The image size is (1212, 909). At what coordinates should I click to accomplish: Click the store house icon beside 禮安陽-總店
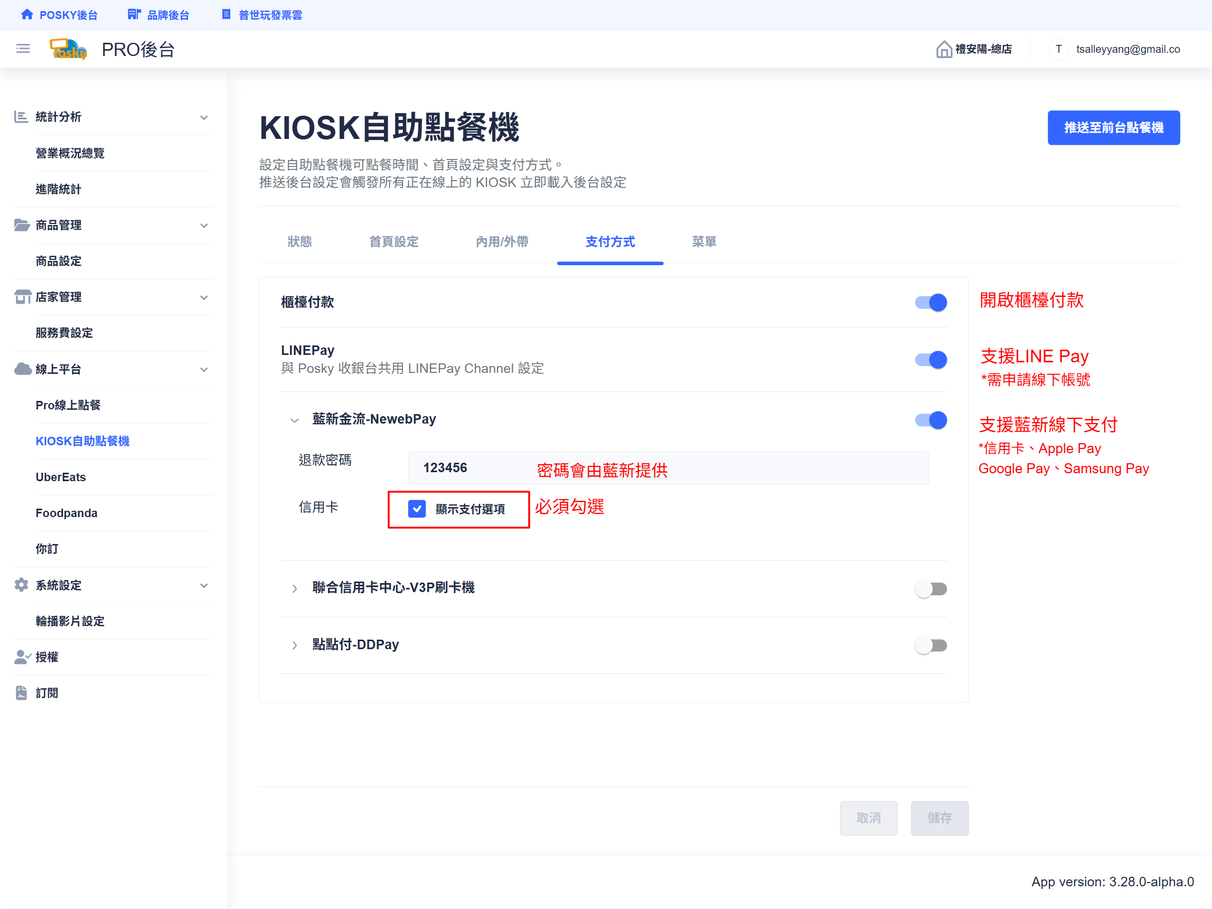[x=944, y=49]
